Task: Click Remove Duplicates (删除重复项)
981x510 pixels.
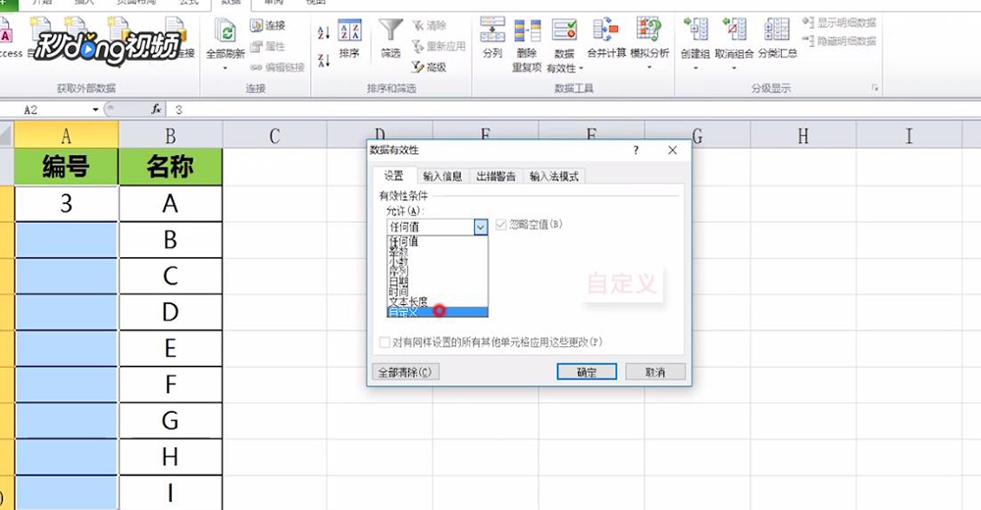Action: (x=527, y=45)
